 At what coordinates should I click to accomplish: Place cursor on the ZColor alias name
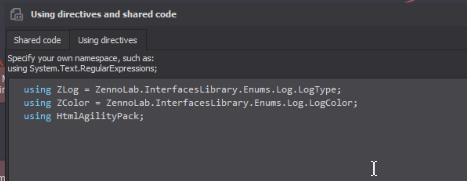(x=73, y=103)
